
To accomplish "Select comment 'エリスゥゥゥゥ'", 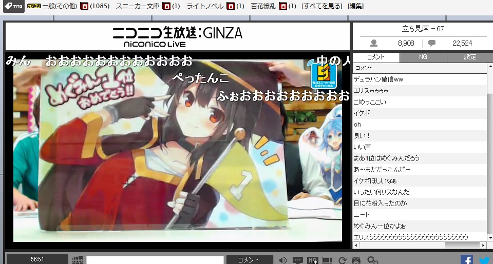I will (420, 91).
